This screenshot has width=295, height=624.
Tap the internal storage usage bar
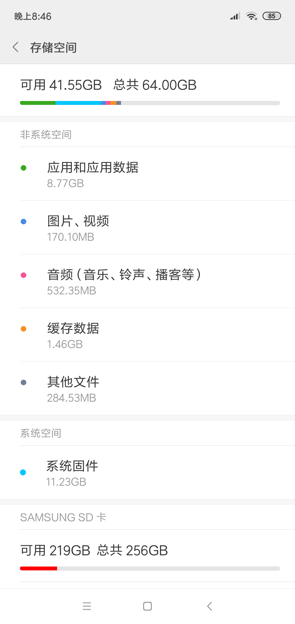(150, 103)
